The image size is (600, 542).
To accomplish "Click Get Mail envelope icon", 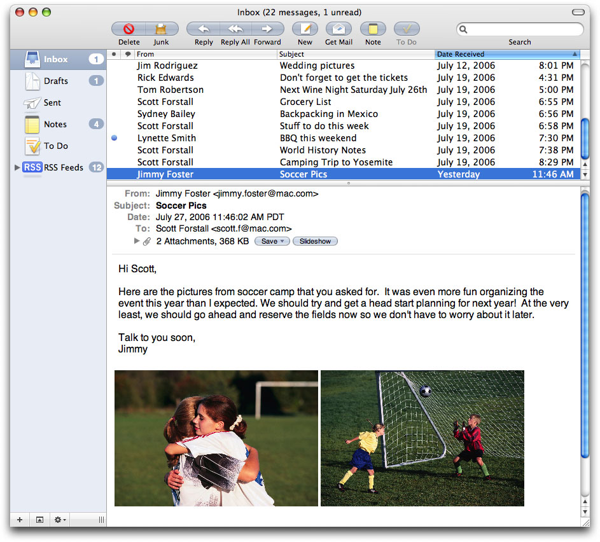I will 338,29.
